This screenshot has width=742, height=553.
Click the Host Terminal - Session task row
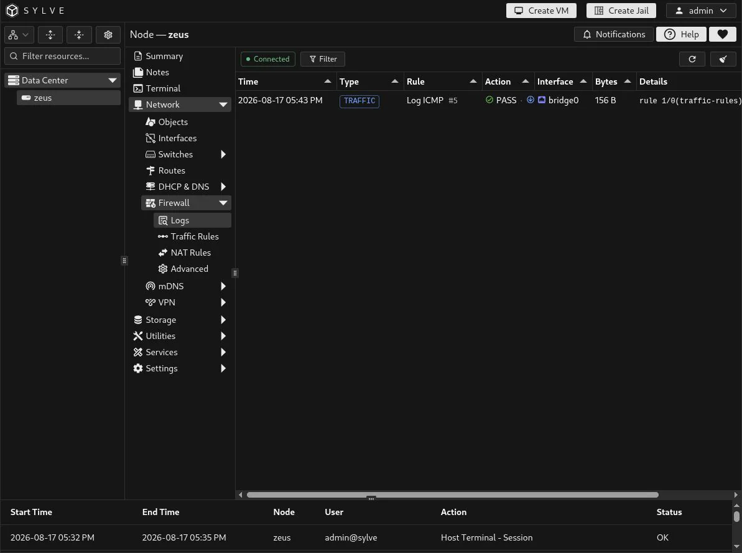click(366, 537)
